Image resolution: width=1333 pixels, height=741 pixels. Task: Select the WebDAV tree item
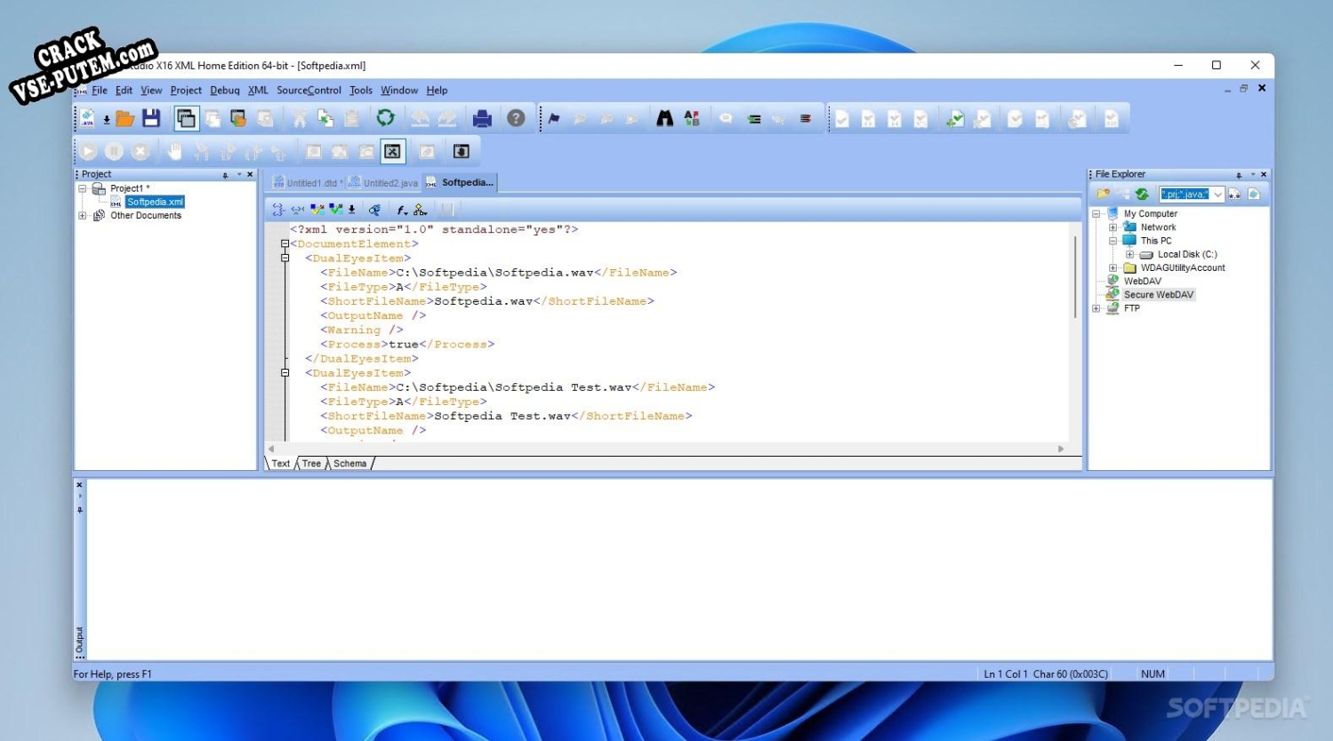(x=1142, y=282)
